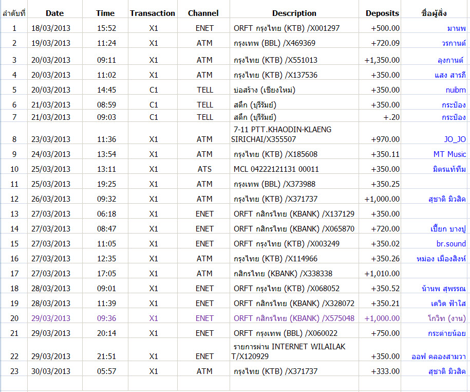Open purple date link 29/03/2013
470x392 pixels.
click(x=51, y=318)
